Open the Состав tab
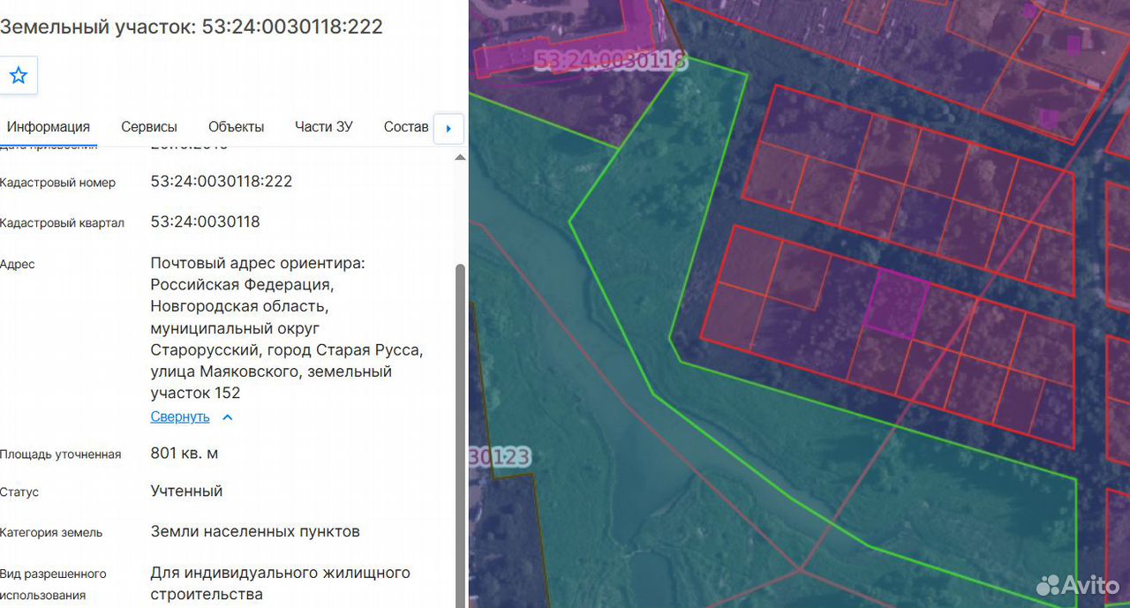The height and width of the screenshot is (608, 1130). coord(406,127)
